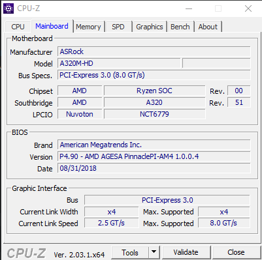
Task: Click the empty field beside Model
Action: 216,63
